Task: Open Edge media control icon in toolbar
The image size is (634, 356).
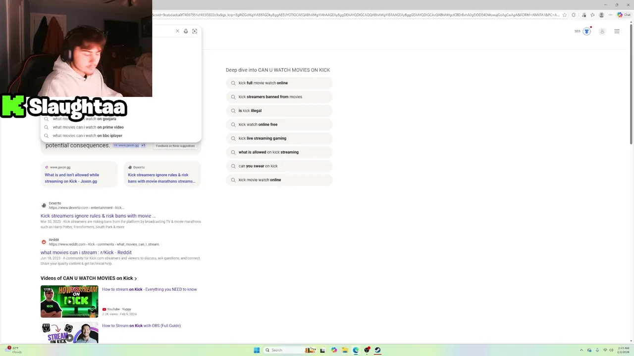Action: [x=584, y=15]
